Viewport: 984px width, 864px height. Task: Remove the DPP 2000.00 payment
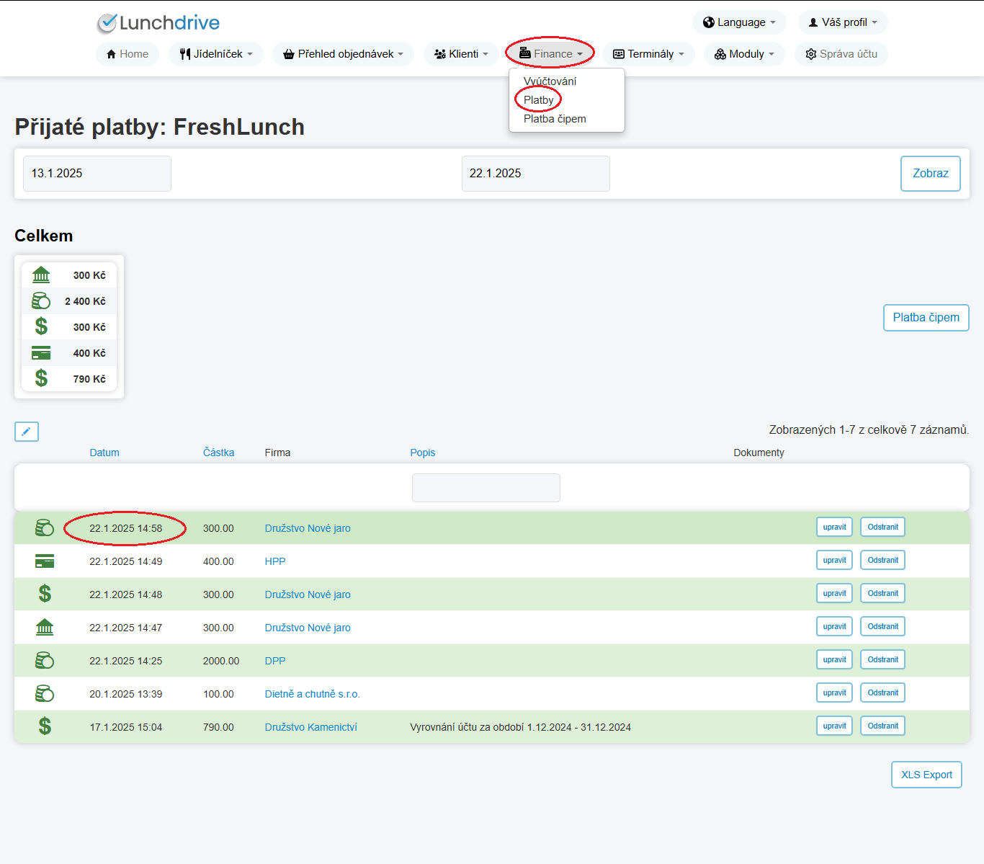coord(883,659)
